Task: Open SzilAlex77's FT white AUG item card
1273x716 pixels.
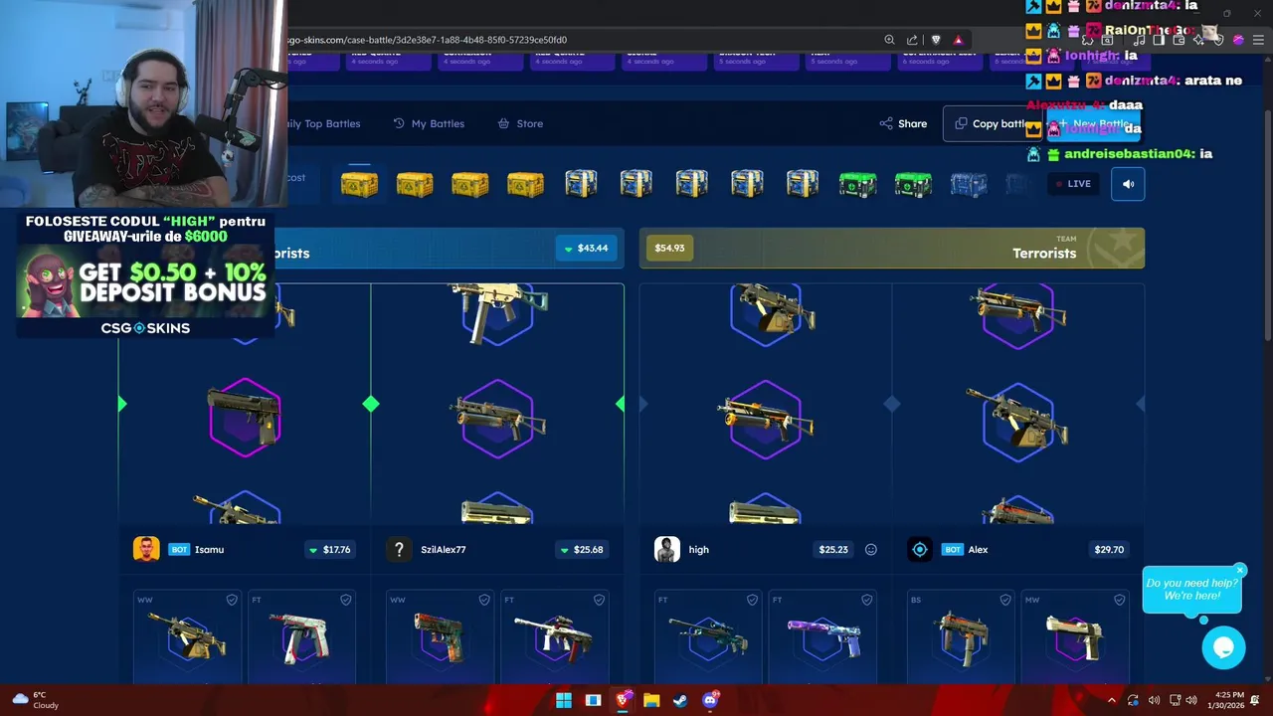Action: click(554, 636)
